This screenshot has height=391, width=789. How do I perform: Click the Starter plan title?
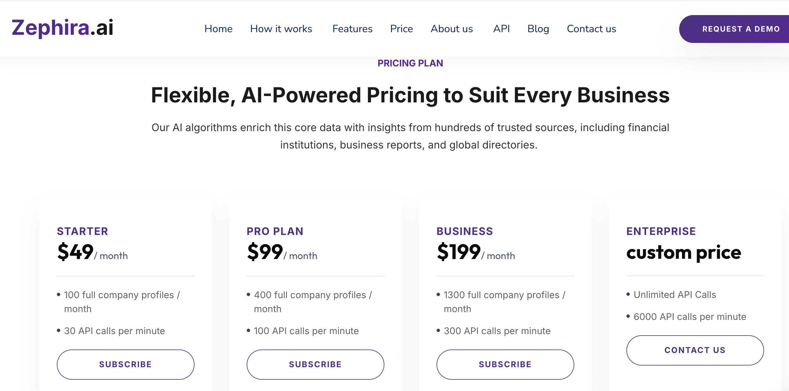pos(82,231)
